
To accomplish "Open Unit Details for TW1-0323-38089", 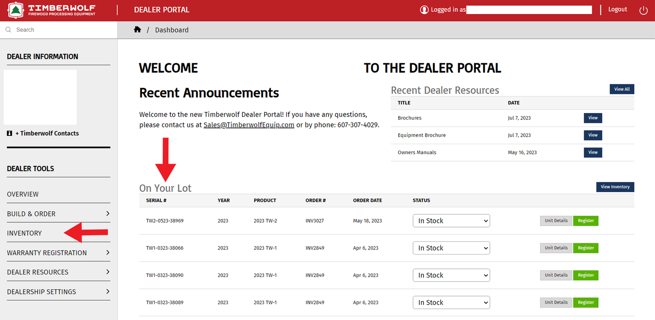I will point(556,302).
